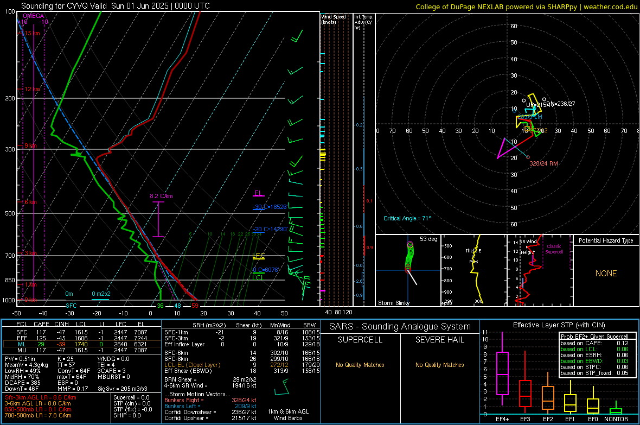640x425 pixels.
Task: Click the 'SigSvr = 205 m3/s3' value
Action: pos(123,389)
